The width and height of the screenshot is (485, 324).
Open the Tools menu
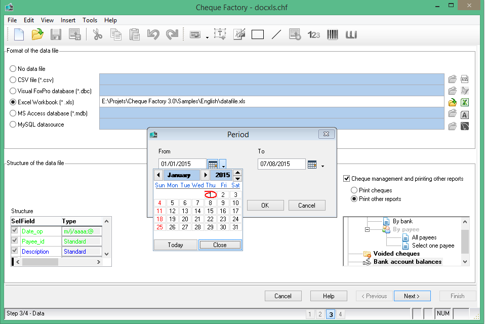pyautogui.click(x=90, y=20)
